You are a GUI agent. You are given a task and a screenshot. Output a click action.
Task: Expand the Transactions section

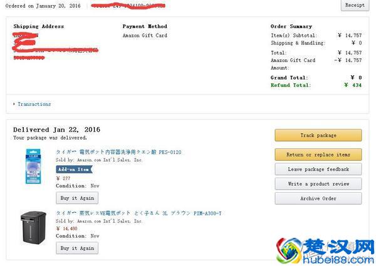point(34,104)
